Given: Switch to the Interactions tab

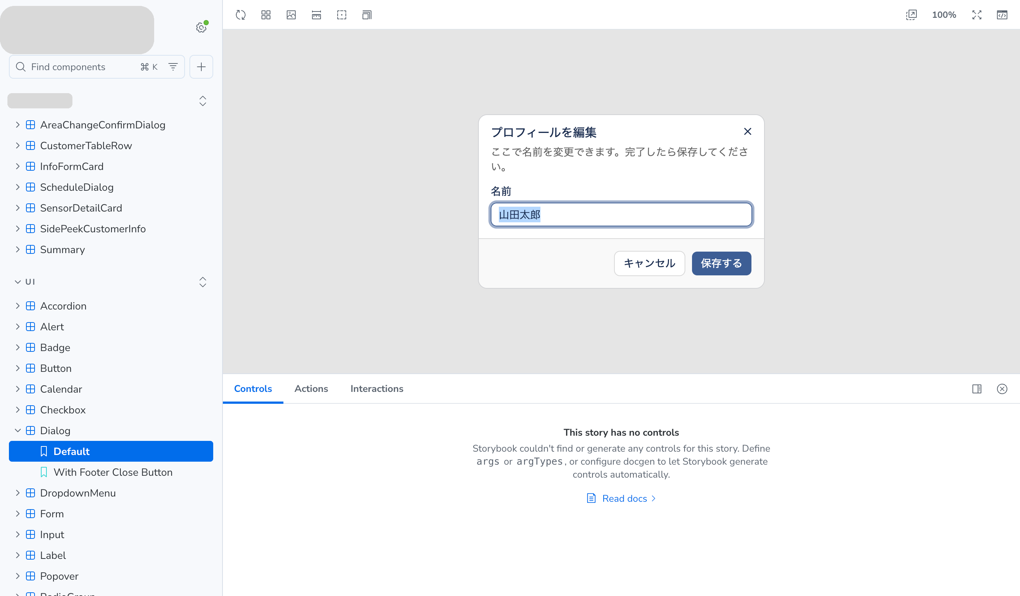Looking at the screenshot, I should pos(377,389).
